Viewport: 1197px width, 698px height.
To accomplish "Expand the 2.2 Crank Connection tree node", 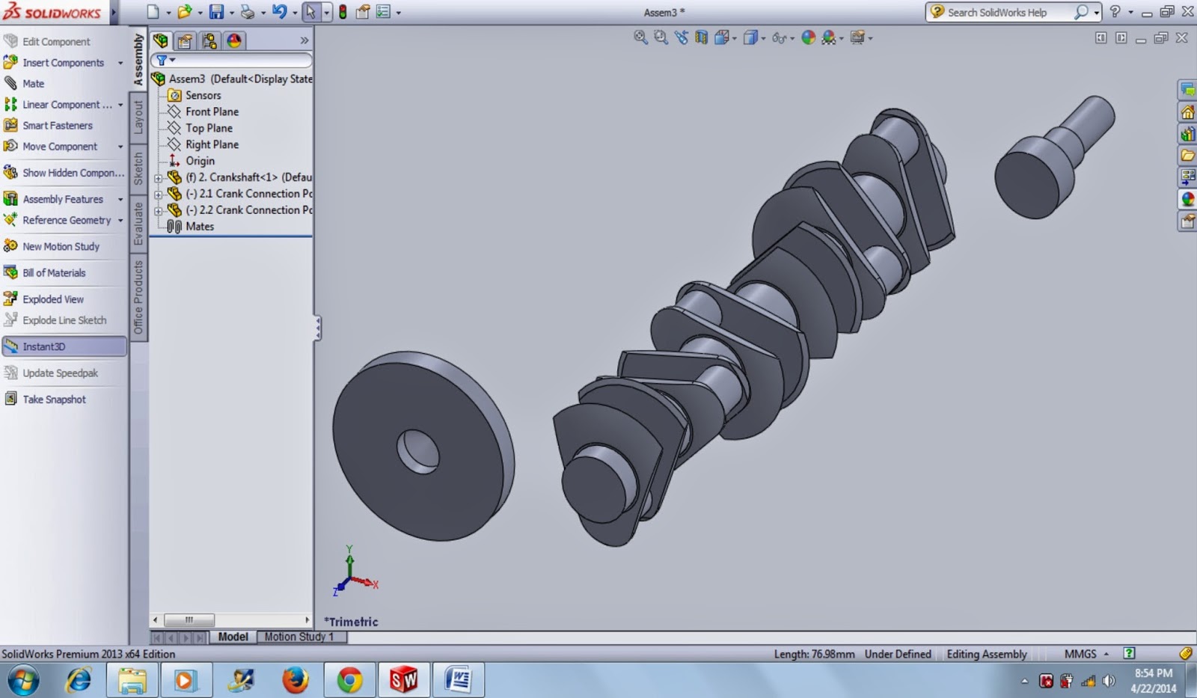I will point(158,211).
